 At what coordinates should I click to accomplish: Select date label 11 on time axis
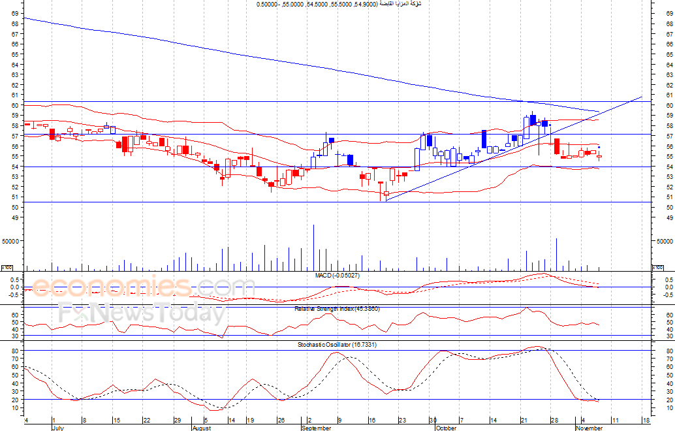pos(615,421)
